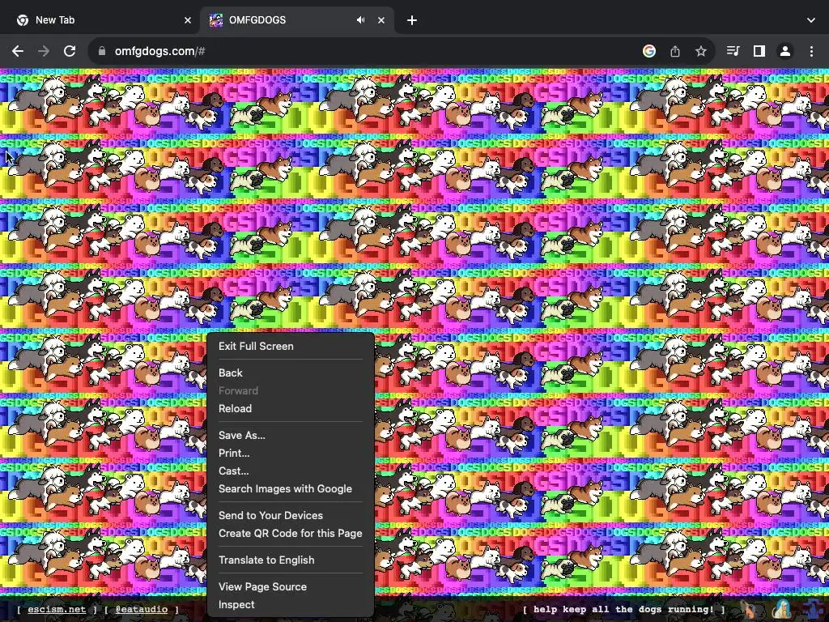Select Back in the context menu
Screen dimensions: 829x622
click(291, 373)
